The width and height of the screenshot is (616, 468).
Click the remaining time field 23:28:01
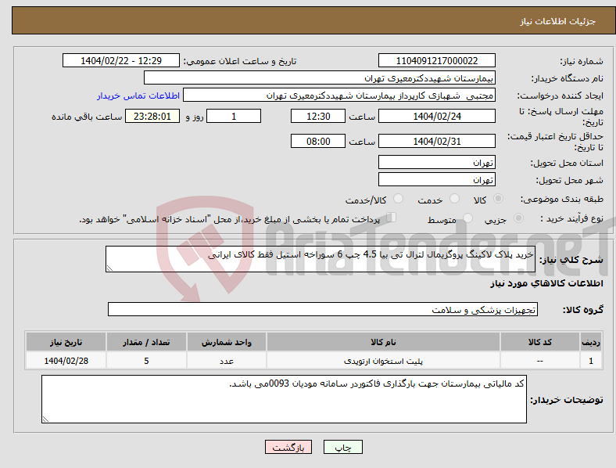pos(152,117)
